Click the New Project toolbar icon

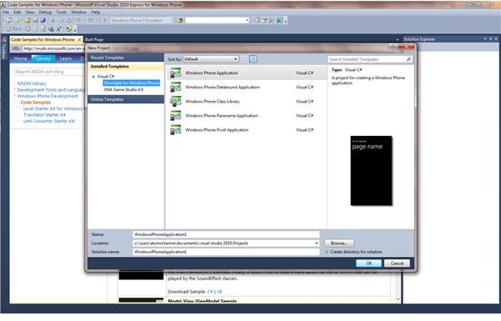8,20
